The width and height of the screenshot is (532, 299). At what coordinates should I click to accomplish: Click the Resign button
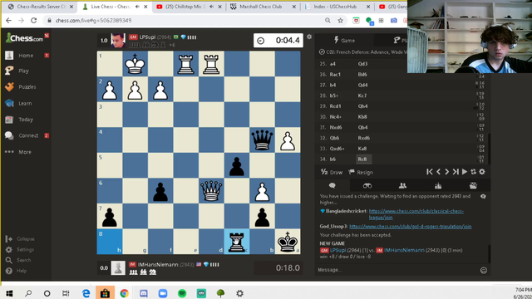coord(361,172)
